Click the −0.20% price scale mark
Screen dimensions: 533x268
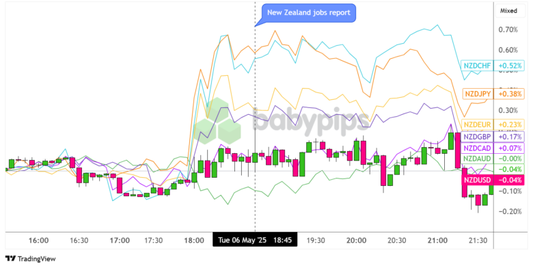[508, 211]
